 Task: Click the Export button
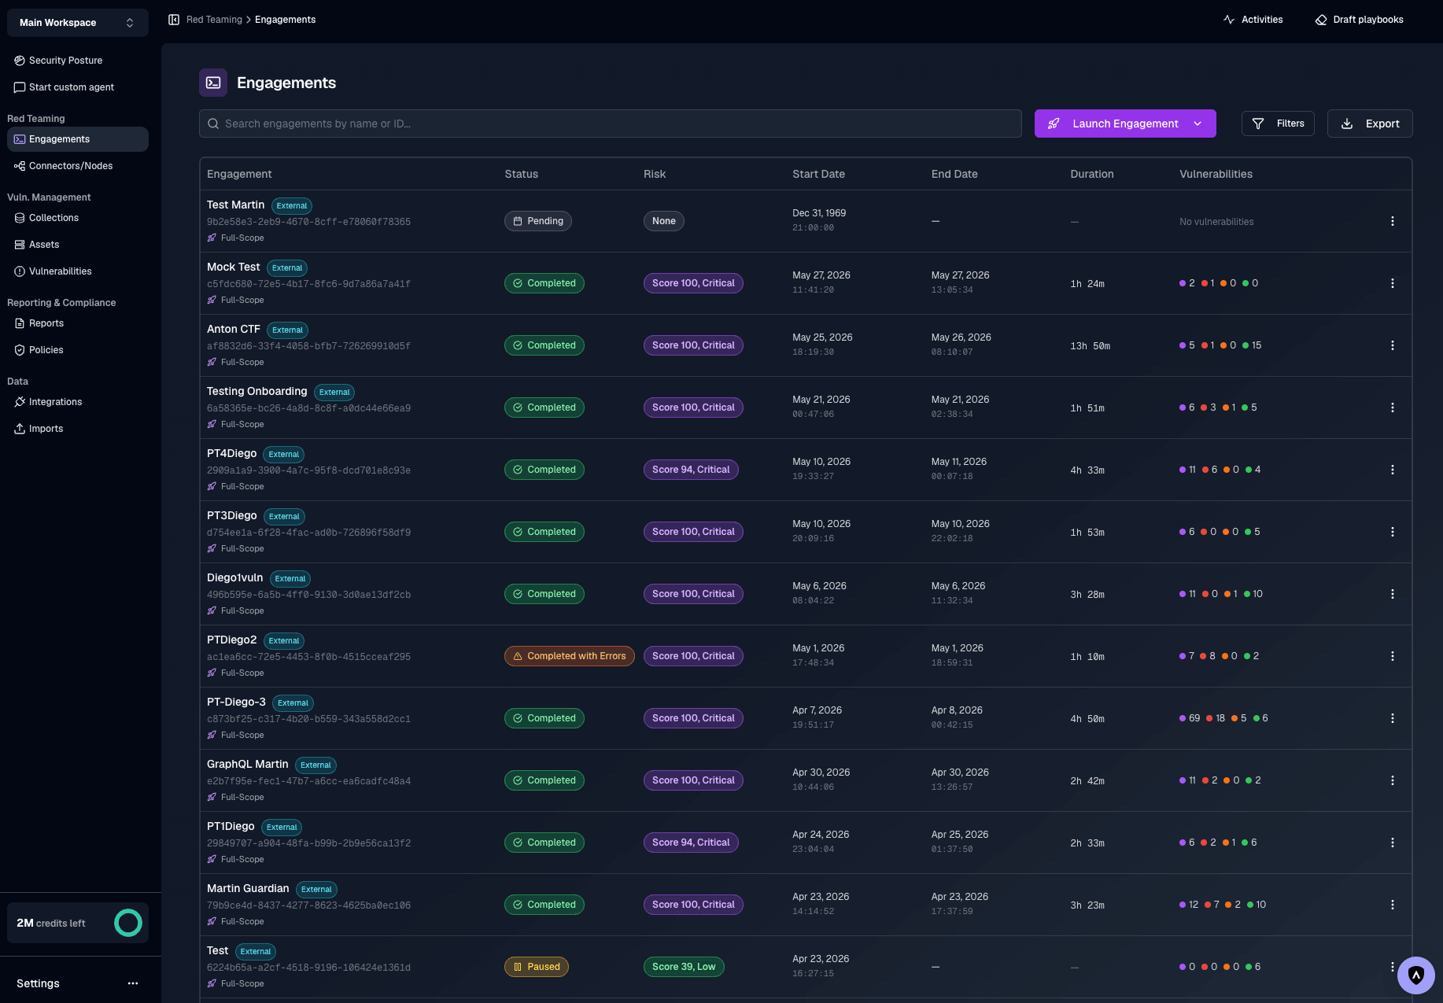(x=1370, y=124)
